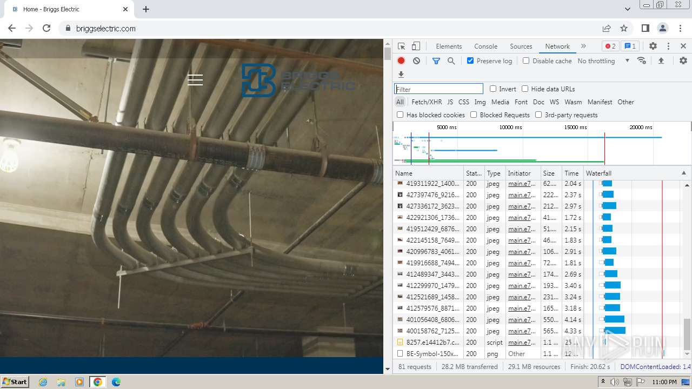Show All request types
692x389 pixels.
click(400, 102)
